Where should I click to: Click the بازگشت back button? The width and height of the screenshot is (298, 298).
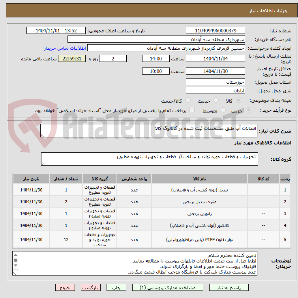click(x=91, y=288)
